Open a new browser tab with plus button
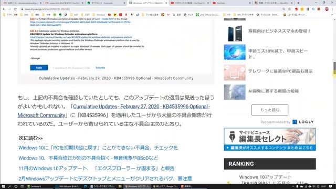Viewport: 336px width, 189px height. (x=298, y=3)
